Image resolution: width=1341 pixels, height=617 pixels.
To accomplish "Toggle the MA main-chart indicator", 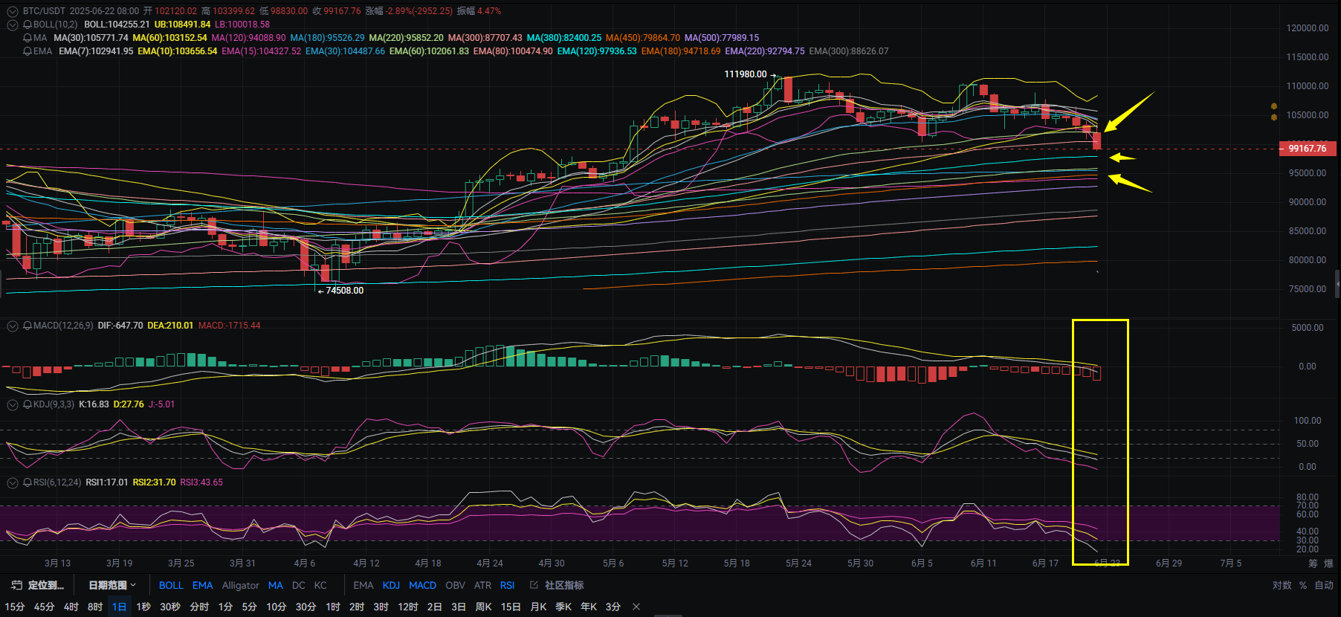I will click(276, 585).
